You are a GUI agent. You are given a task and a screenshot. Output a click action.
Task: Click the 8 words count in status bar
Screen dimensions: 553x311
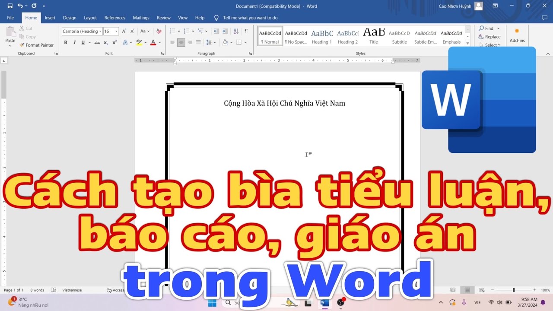click(x=37, y=290)
